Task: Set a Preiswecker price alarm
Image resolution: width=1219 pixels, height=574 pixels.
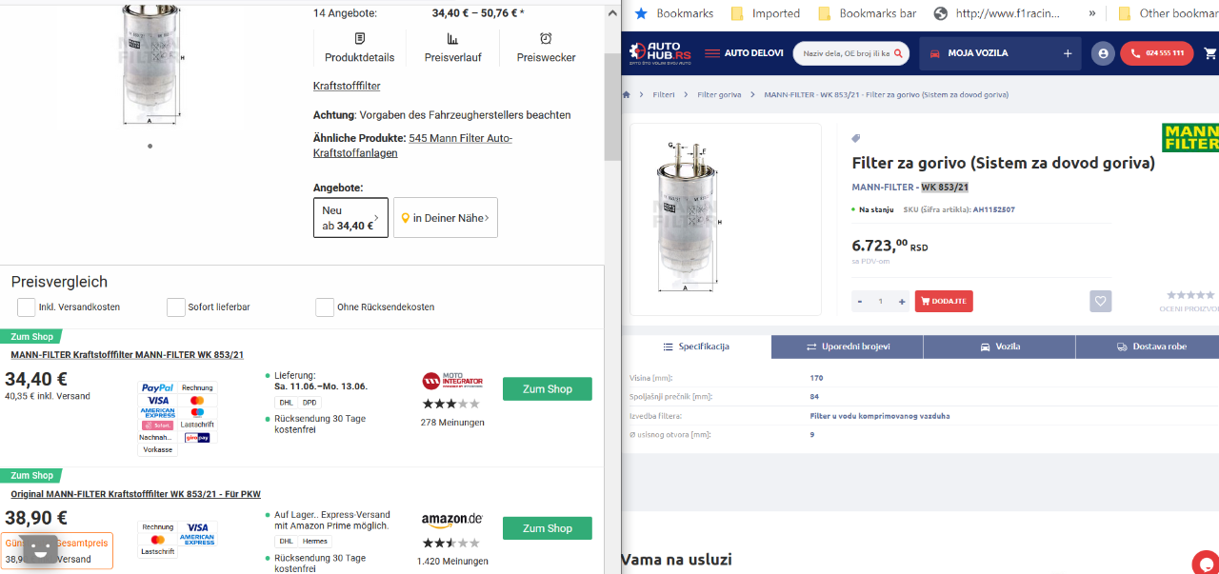Action: click(546, 47)
